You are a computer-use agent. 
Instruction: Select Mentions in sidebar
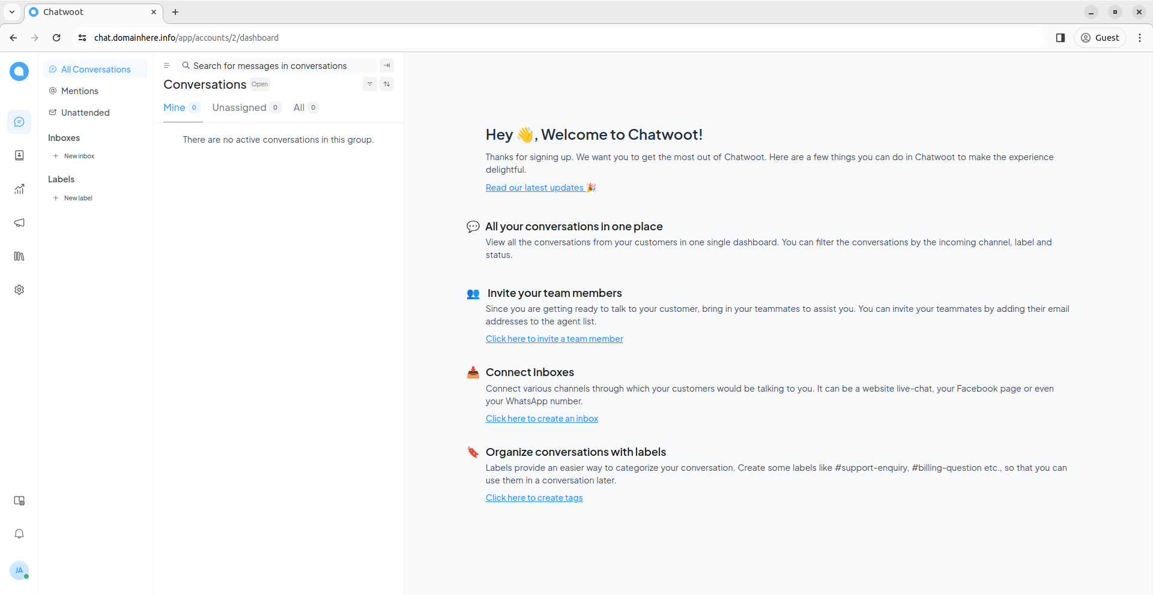95,91
